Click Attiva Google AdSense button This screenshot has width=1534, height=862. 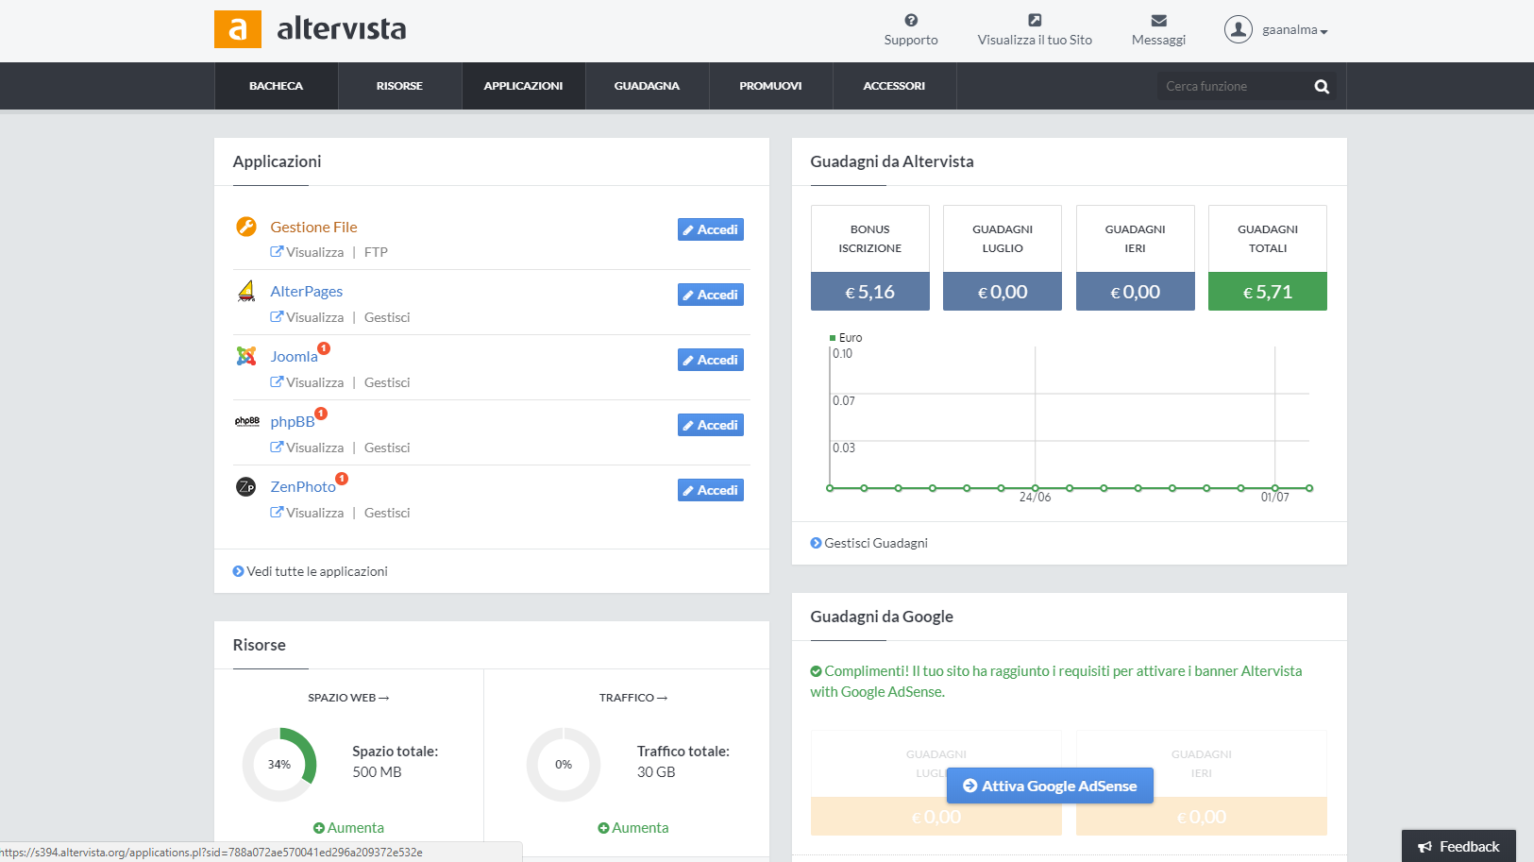(x=1050, y=786)
